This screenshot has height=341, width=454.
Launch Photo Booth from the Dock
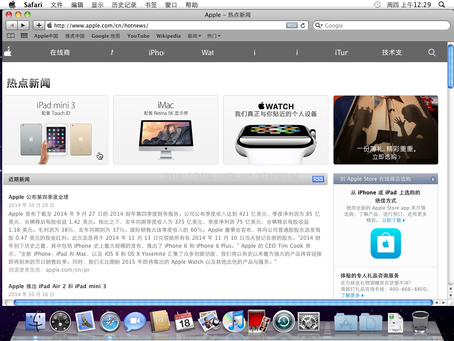(x=258, y=321)
